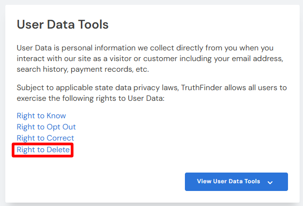This screenshot has width=303, height=206.
Task: Open the highlighted Right to Delete link
Action: pos(43,150)
